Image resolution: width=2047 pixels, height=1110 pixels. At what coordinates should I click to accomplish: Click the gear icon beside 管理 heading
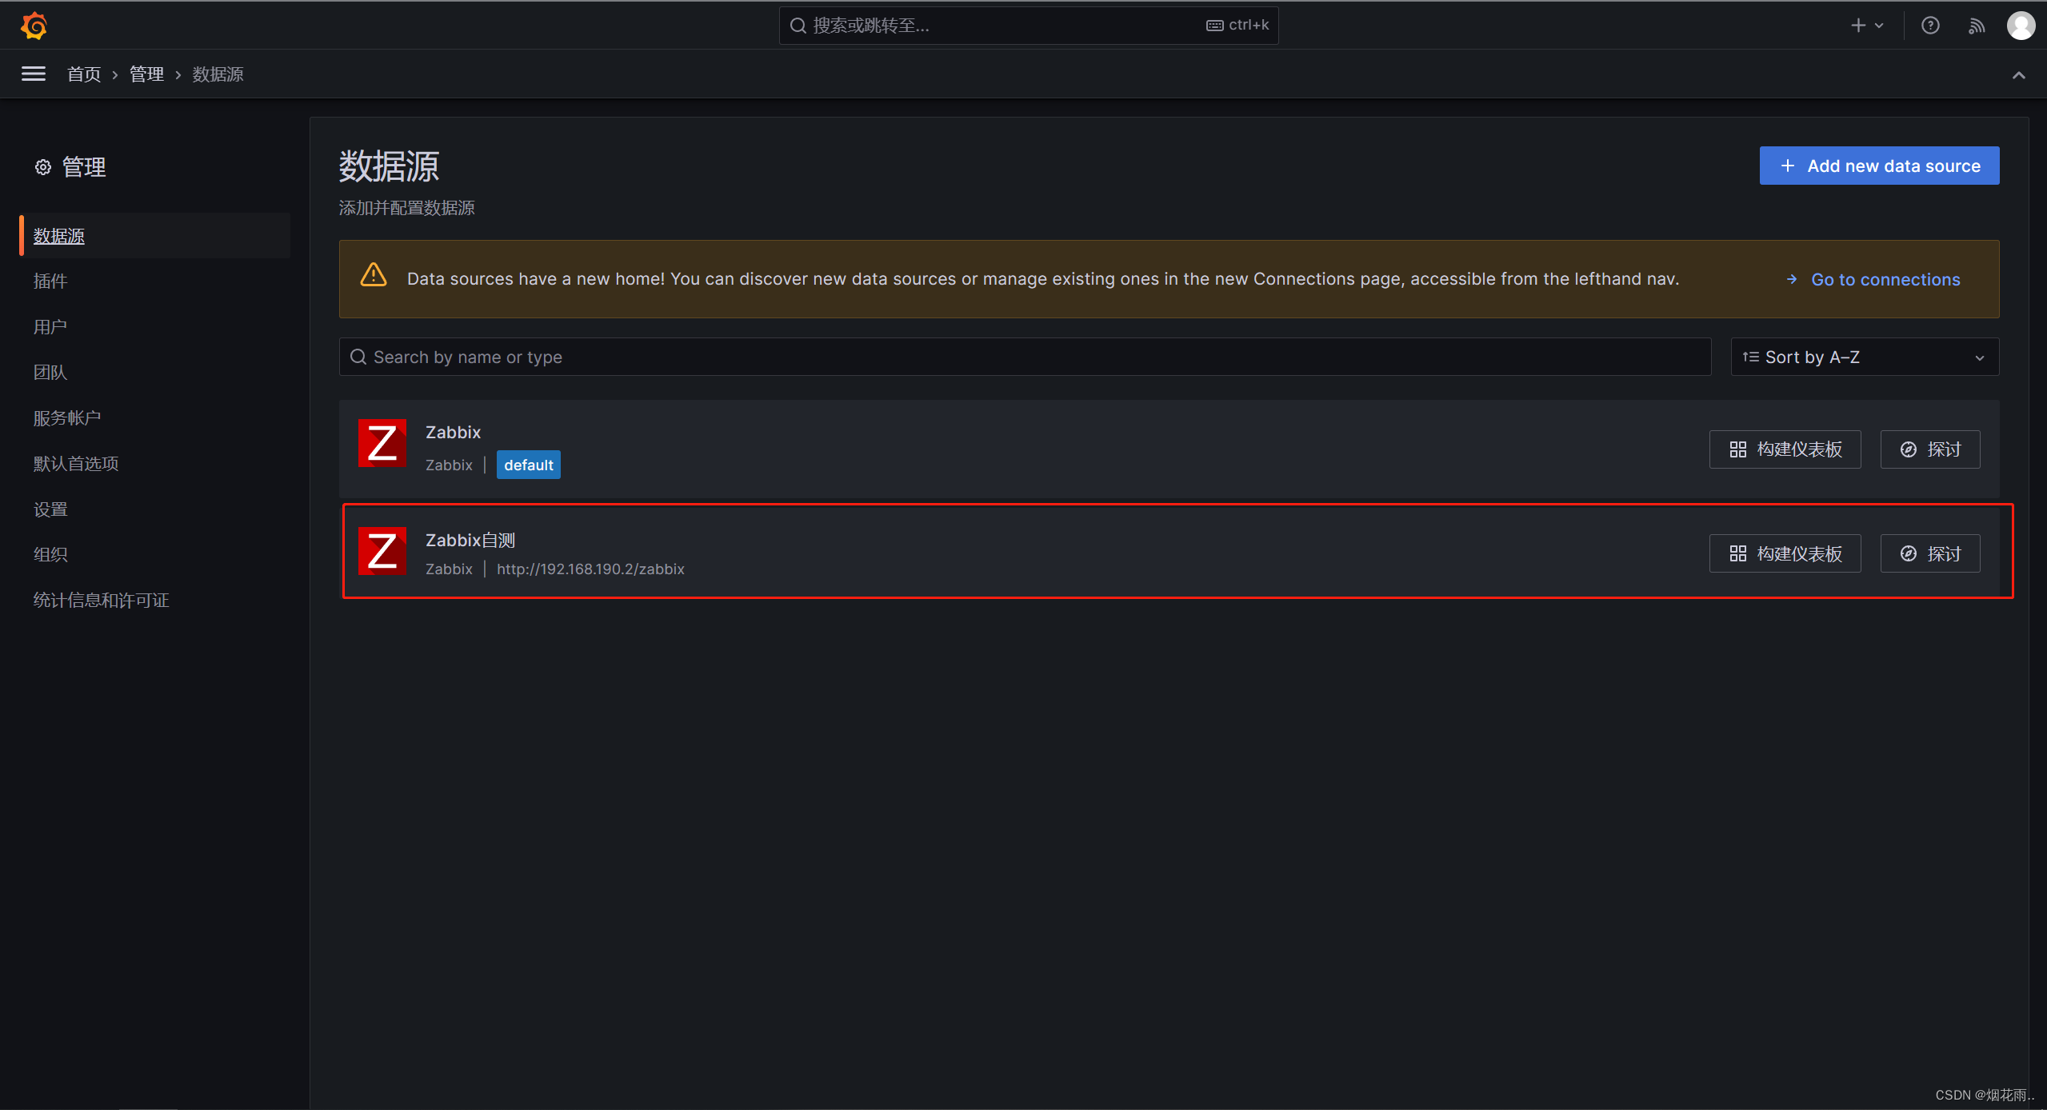(x=43, y=167)
